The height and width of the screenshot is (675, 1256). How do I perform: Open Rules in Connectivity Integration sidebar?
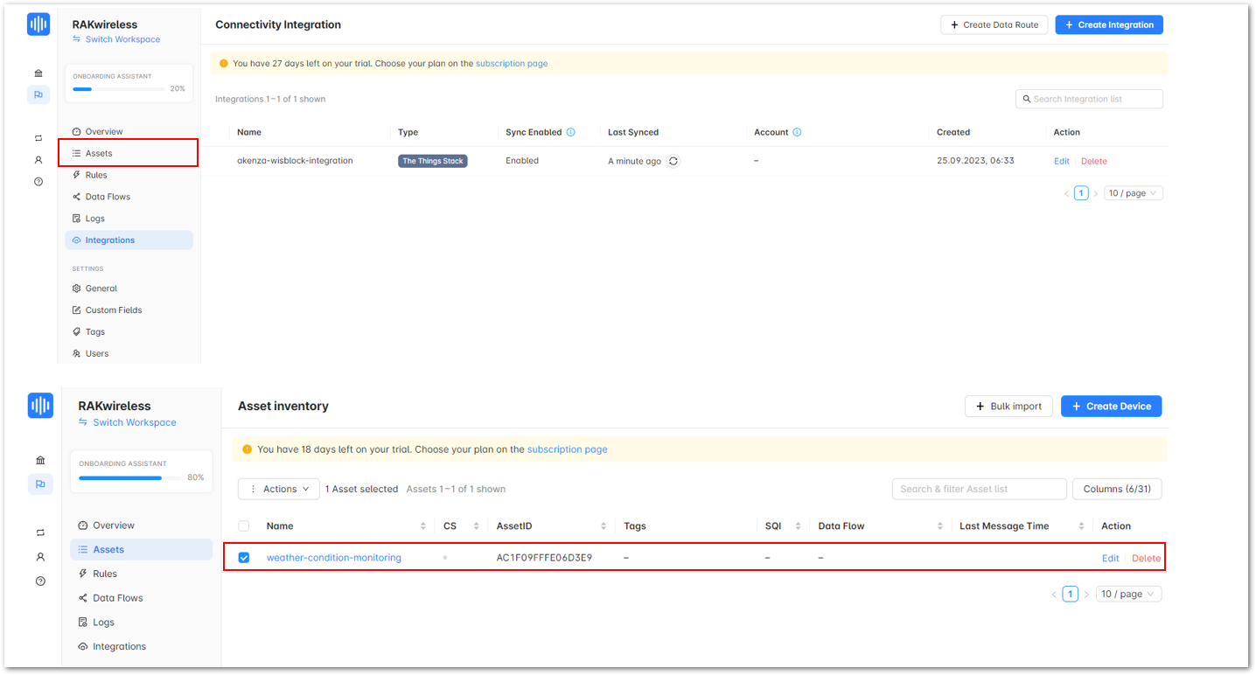tap(129, 175)
